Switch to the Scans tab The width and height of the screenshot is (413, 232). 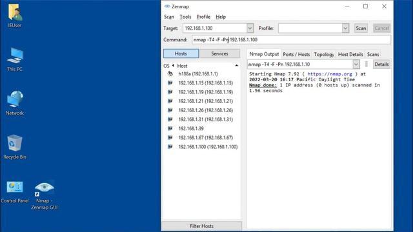click(373, 54)
